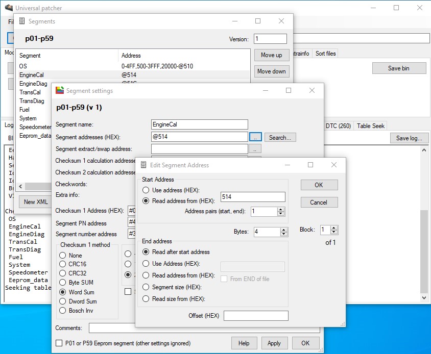Switch to Table Seek tab
Image resolution: width=431 pixels, height=354 pixels.
coord(371,126)
